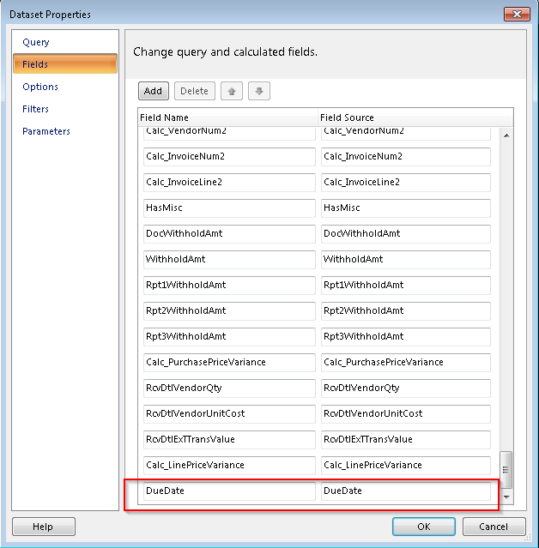The width and height of the screenshot is (539, 548).
Task: Open Help for this dialog
Action: point(44,527)
